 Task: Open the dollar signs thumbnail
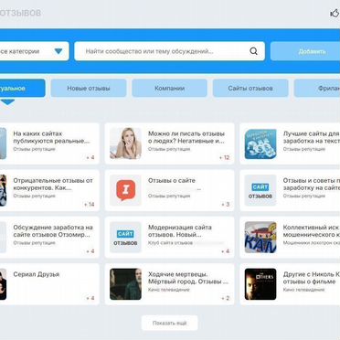tap(260, 143)
